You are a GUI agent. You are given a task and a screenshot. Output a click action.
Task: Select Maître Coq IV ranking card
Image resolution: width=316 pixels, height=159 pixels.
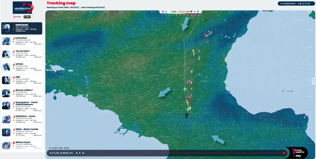tap(21, 145)
